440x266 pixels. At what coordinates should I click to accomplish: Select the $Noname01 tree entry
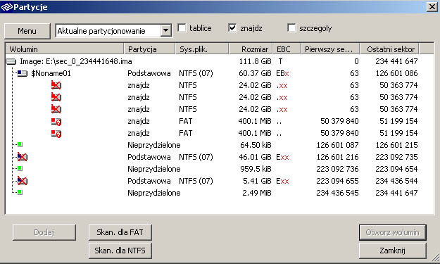(x=51, y=73)
